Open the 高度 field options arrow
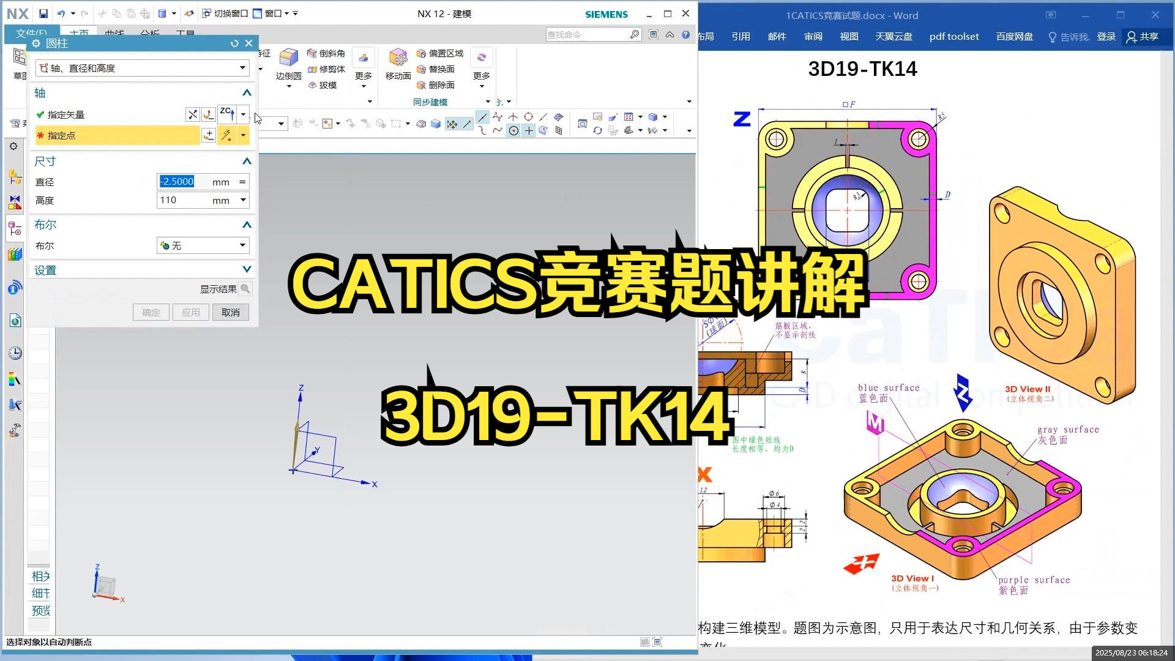Screen dimensions: 1175x661 (x=244, y=200)
